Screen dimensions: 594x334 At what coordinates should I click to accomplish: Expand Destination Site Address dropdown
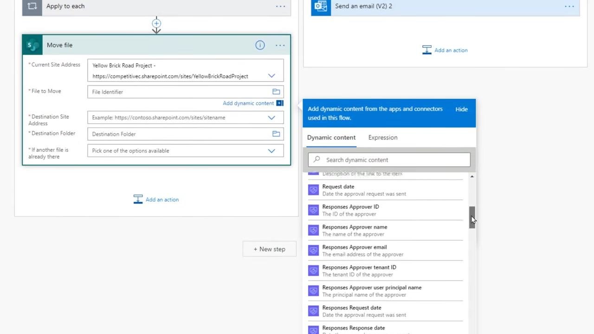(x=271, y=118)
